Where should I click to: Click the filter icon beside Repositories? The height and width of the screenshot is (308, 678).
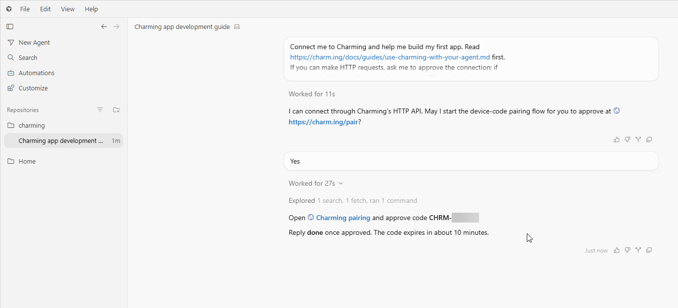point(100,110)
